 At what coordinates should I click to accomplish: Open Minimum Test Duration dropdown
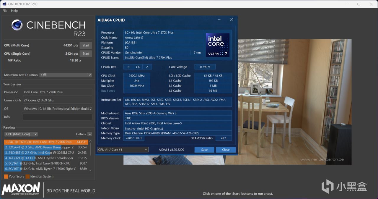click(66, 75)
